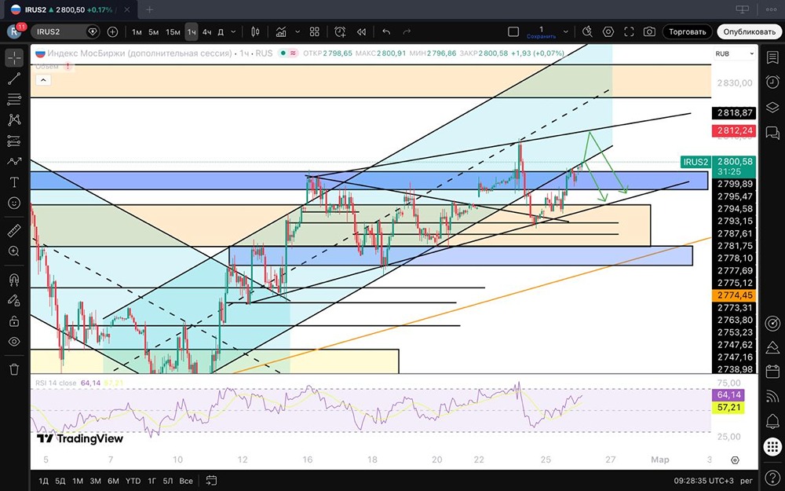Expand the indicators favorites dropdown arrow
The height and width of the screenshot is (491, 785).
point(298,32)
